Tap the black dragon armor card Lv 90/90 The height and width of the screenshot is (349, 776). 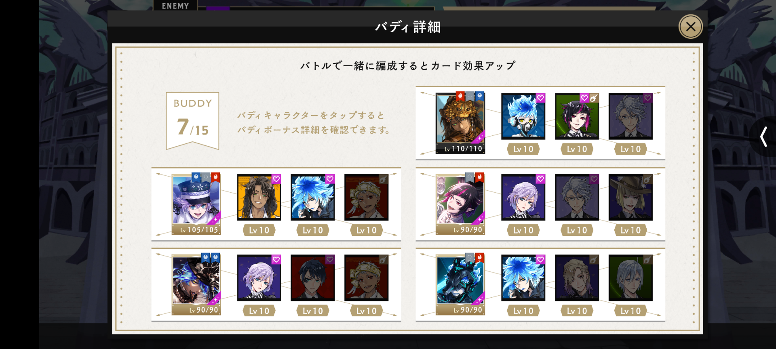pos(460,285)
